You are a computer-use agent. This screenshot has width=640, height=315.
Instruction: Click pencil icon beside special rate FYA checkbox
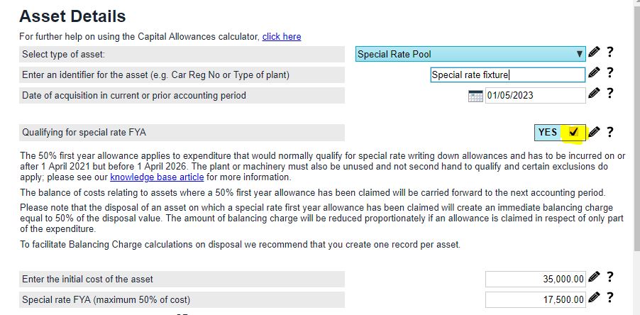[594, 132]
